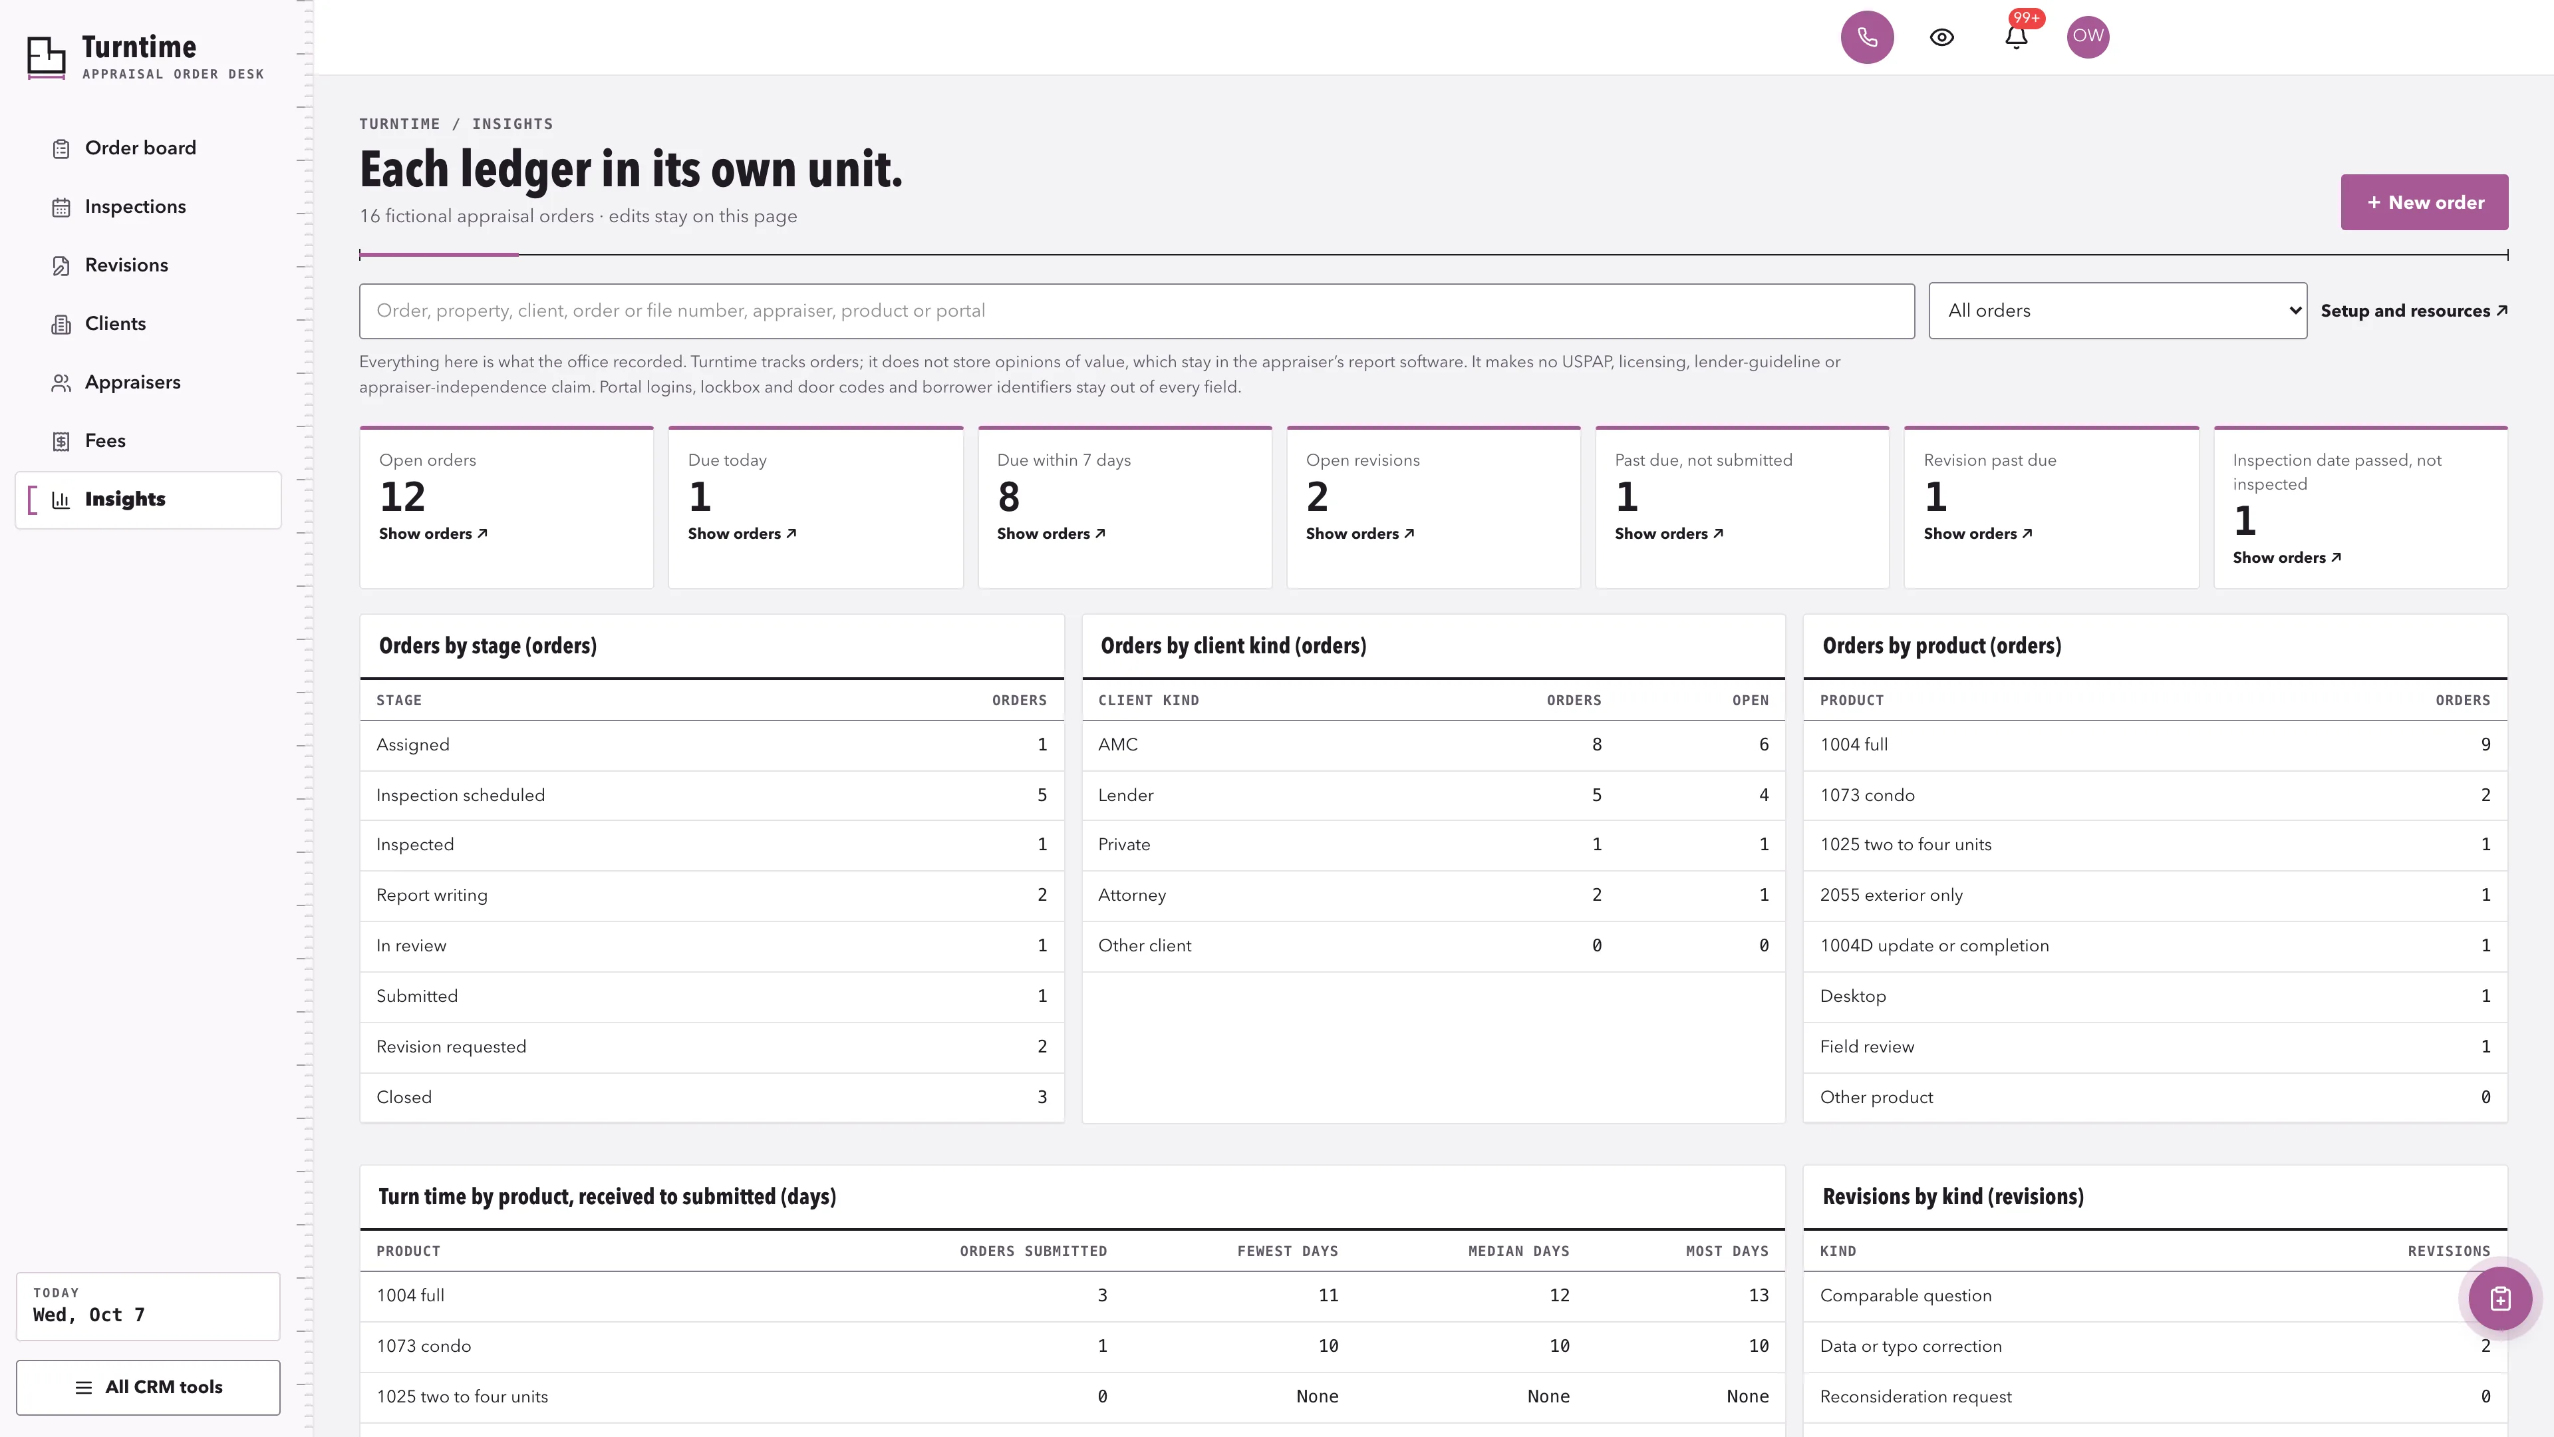Go to Order board page

click(149, 148)
